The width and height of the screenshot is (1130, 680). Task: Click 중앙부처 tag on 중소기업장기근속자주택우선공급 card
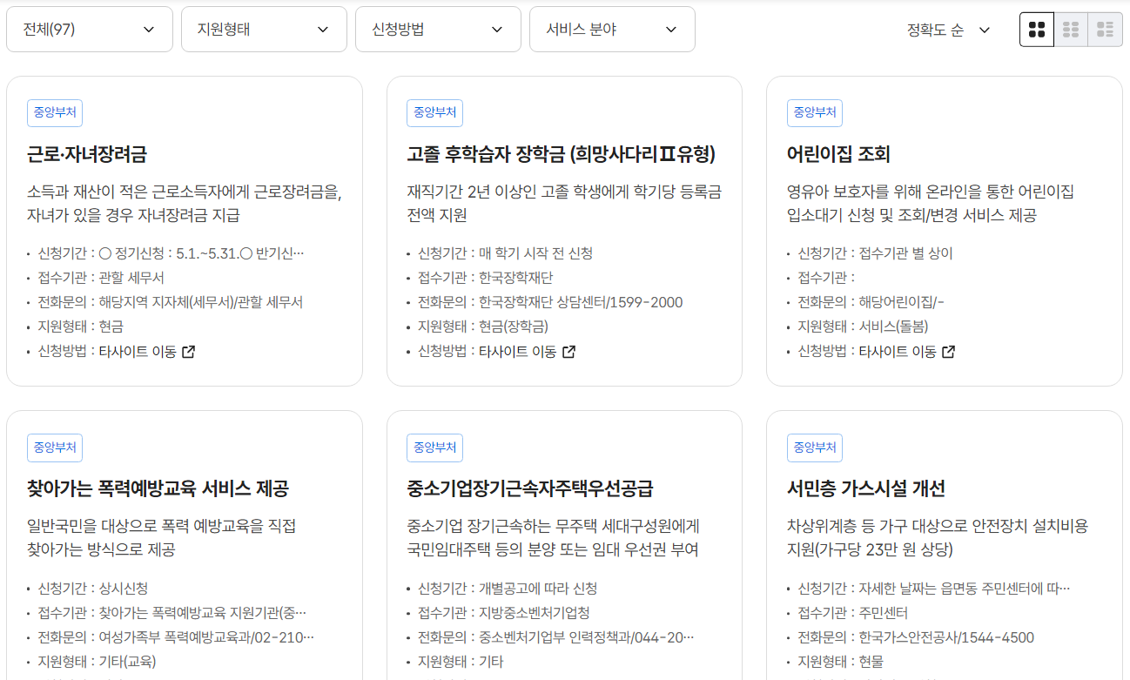434,448
